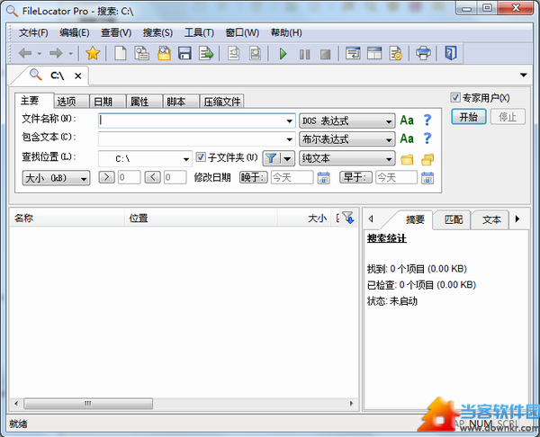Viewport: 540px width, 437px height.
Task: Open the 查看(V) menu
Action: pyautogui.click(x=116, y=32)
